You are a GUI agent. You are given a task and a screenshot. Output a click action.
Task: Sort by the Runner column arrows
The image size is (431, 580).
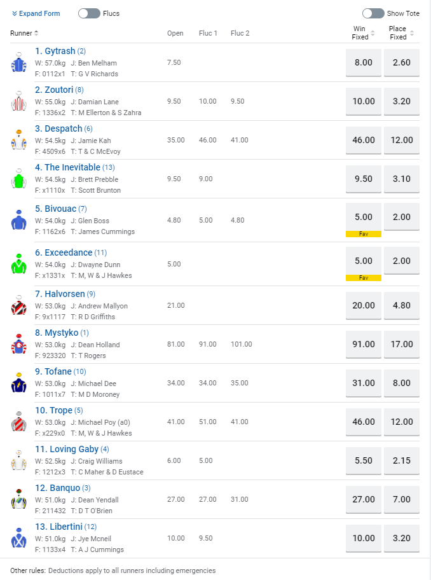point(36,33)
